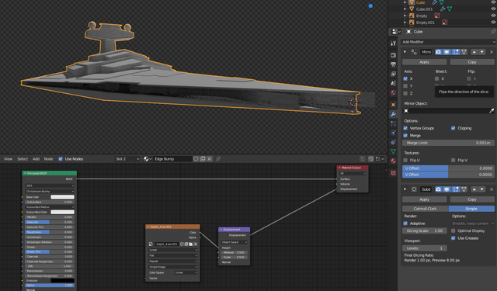This screenshot has height=291, width=497.
Task: Toggle fake user shield for Edge Bump
Action: click(x=196, y=159)
